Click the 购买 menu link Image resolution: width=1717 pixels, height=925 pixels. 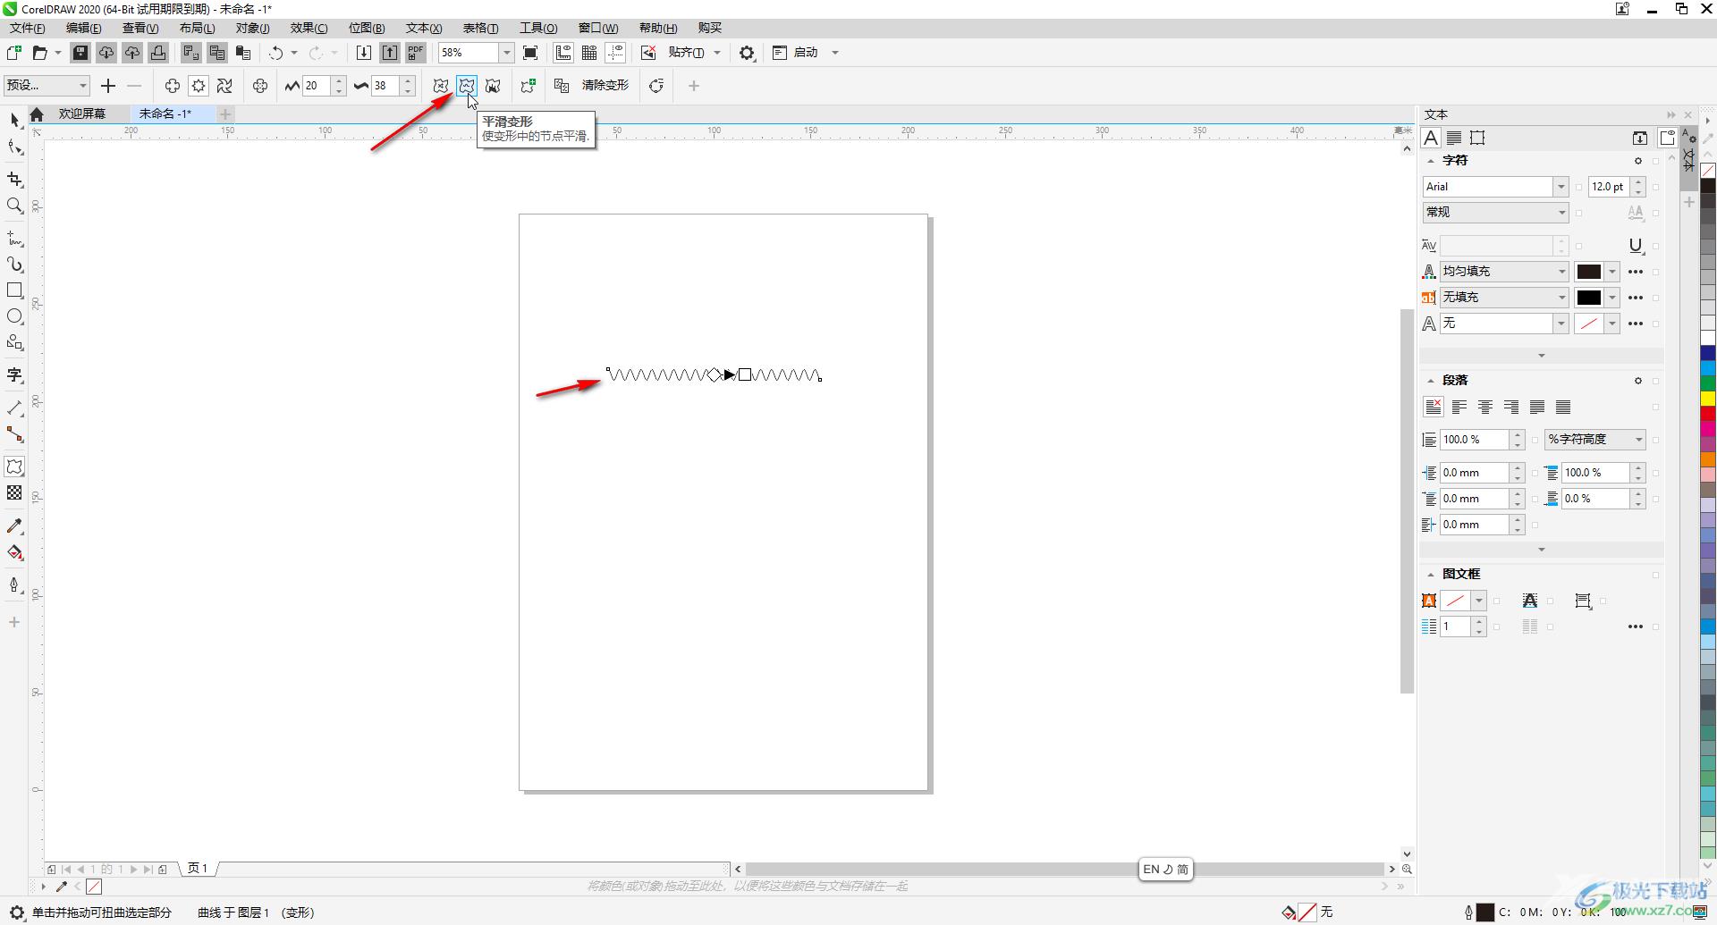coord(710,28)
